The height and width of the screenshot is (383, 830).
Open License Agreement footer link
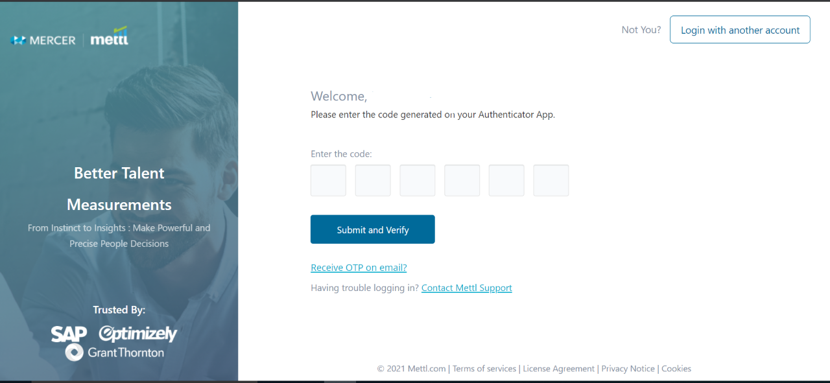(x=558, y=369)
